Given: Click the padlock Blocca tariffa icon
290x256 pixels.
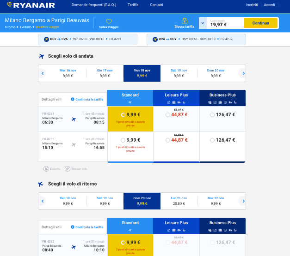Looking at the screenshot, I should click(185, 21).
